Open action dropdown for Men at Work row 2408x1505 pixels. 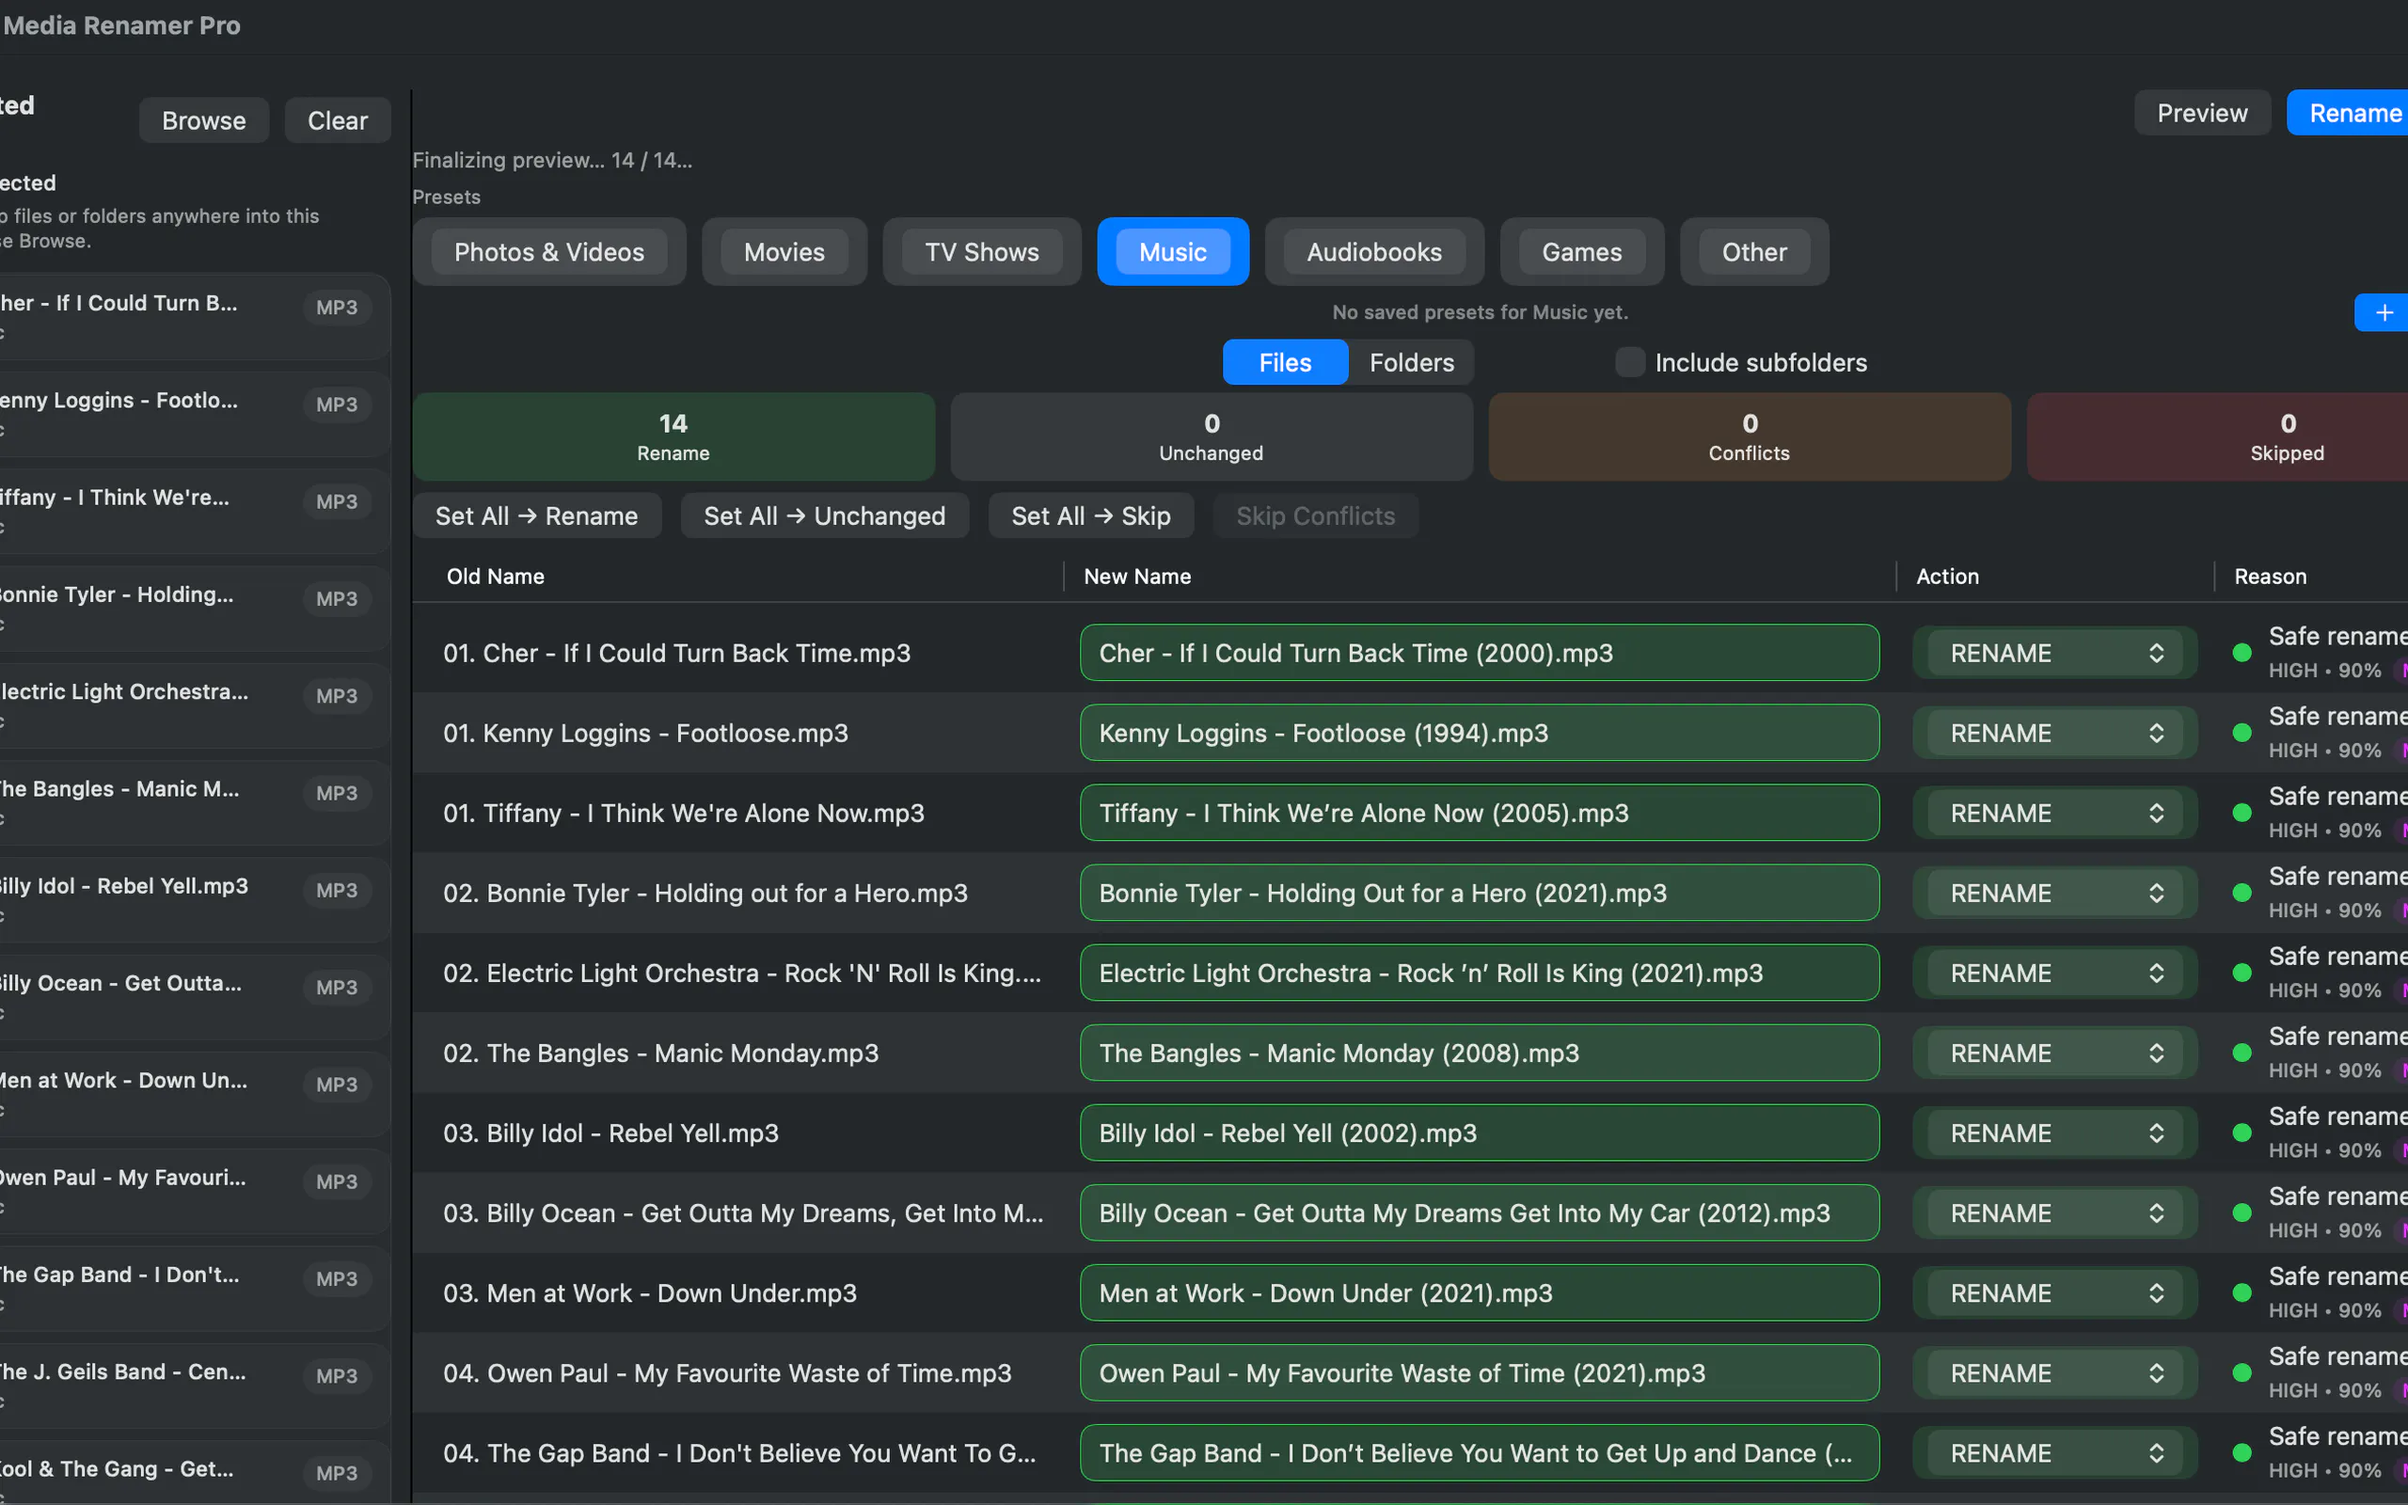(x=2054, y=1294)
